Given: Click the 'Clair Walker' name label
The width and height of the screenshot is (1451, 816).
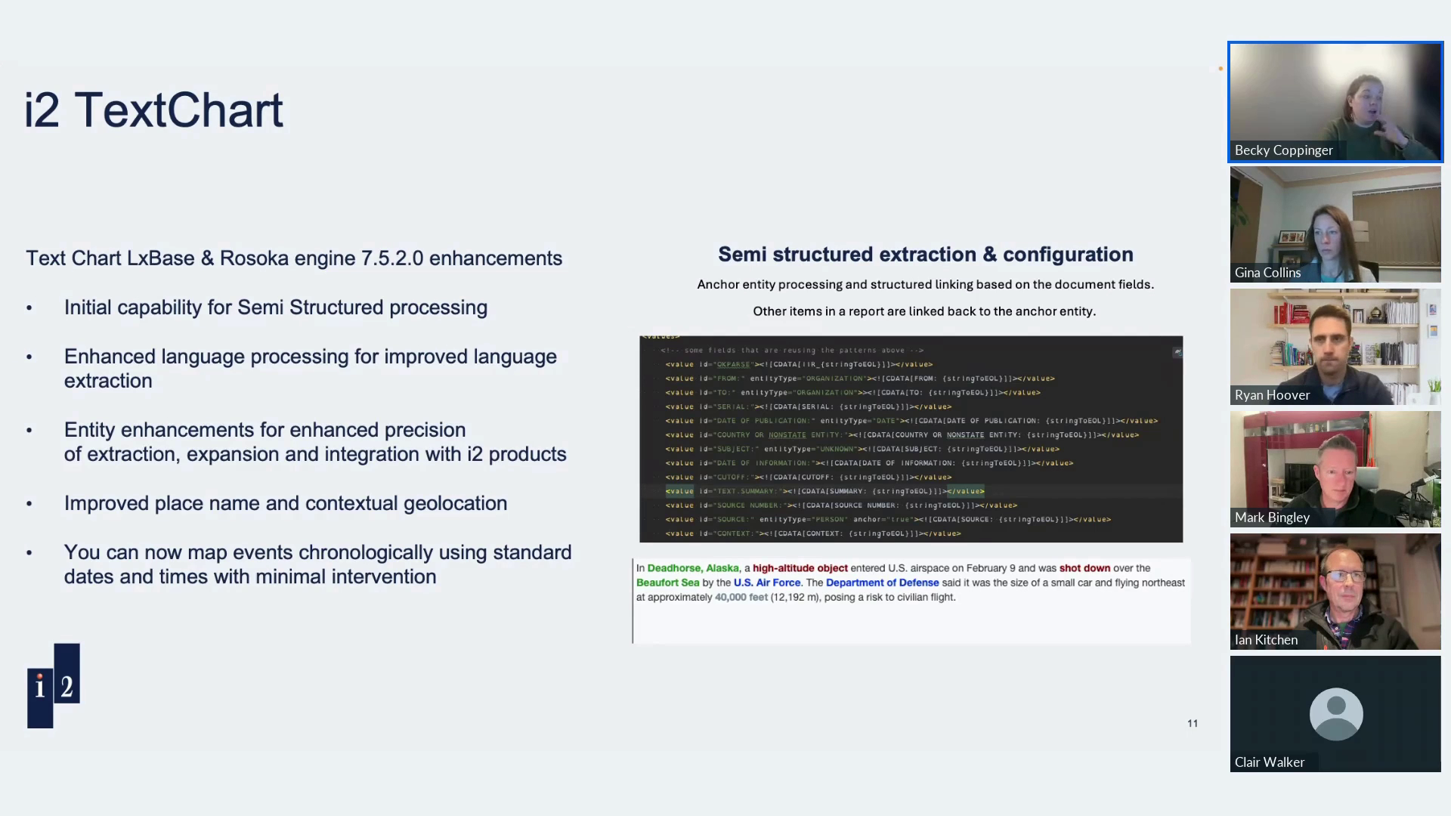Looking at the screenshot, I should (x=1269, y=762).
